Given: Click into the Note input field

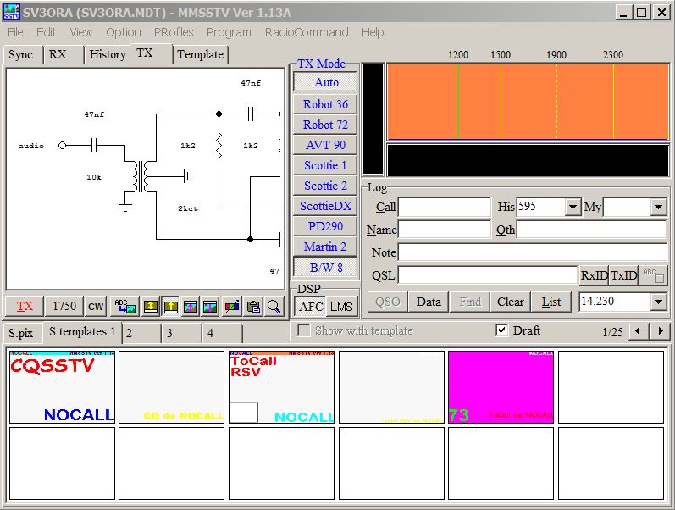Looking at the screenshot, I should coord(533,252).
